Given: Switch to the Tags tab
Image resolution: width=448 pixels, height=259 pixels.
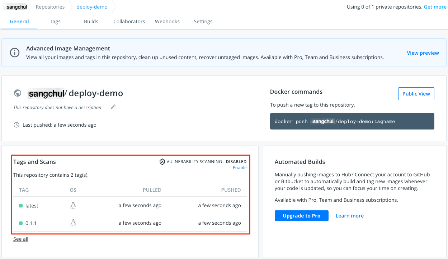Looking at the screenshot, I should 55,21.
